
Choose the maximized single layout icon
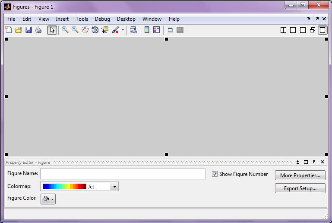coord(323,30)
